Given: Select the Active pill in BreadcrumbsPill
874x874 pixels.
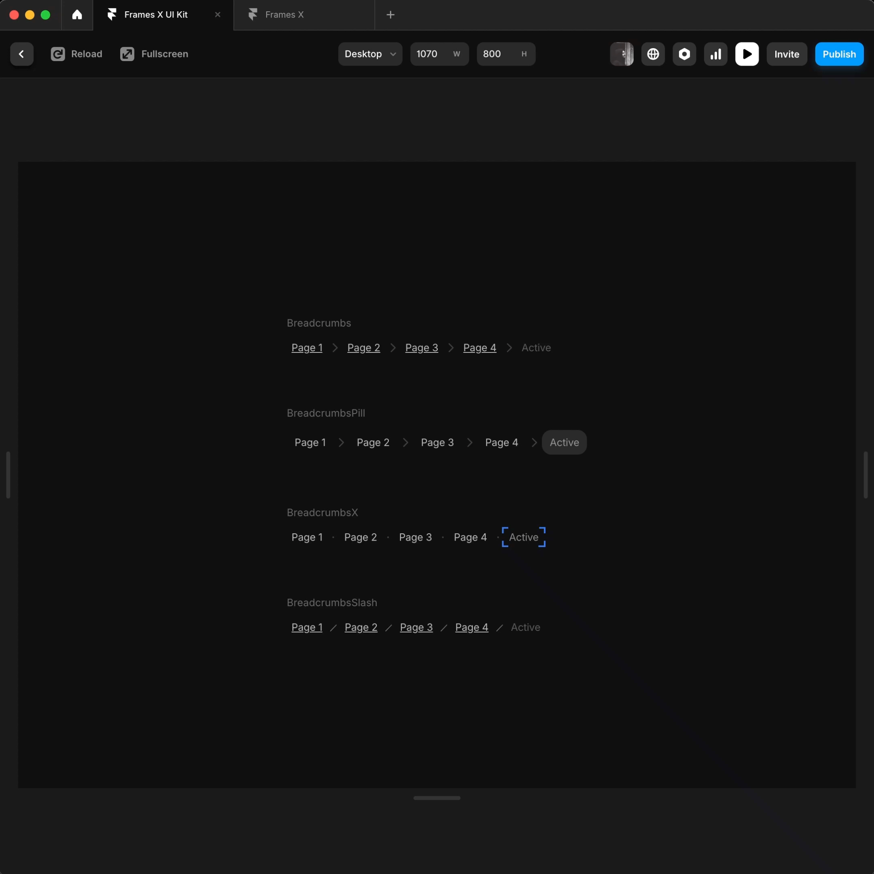Looking at the screenshot, I should [x=564, y=442].
